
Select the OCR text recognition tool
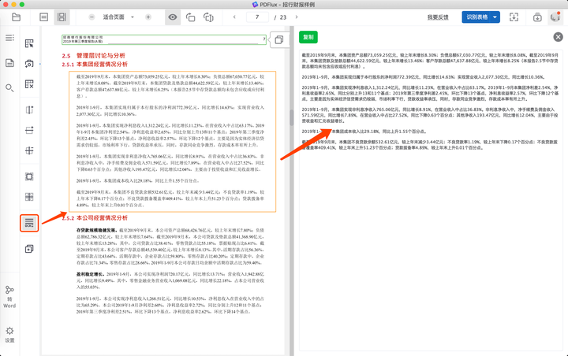click(x=29, y=223)
